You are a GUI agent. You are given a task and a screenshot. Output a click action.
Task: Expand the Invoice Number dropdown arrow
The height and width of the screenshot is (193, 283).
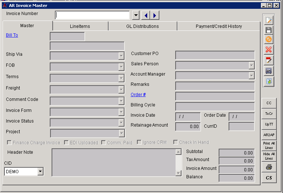pyautogui.click(x=135, y=15)
